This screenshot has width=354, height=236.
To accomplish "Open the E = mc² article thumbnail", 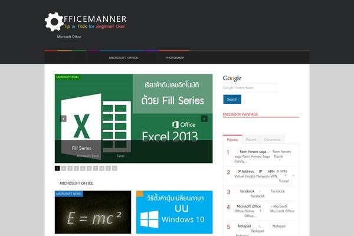I will pos(93,212).
